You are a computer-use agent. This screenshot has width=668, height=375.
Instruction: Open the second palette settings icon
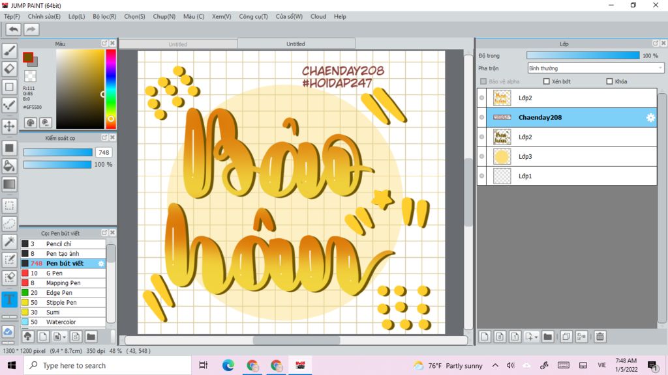click(x=46, y=123)
